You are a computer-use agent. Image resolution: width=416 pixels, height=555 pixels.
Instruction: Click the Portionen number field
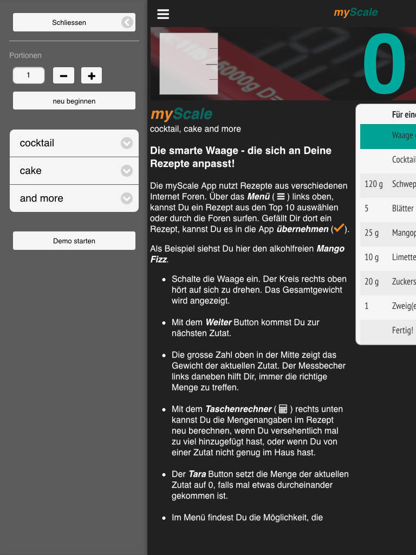(x=29, y=75)
